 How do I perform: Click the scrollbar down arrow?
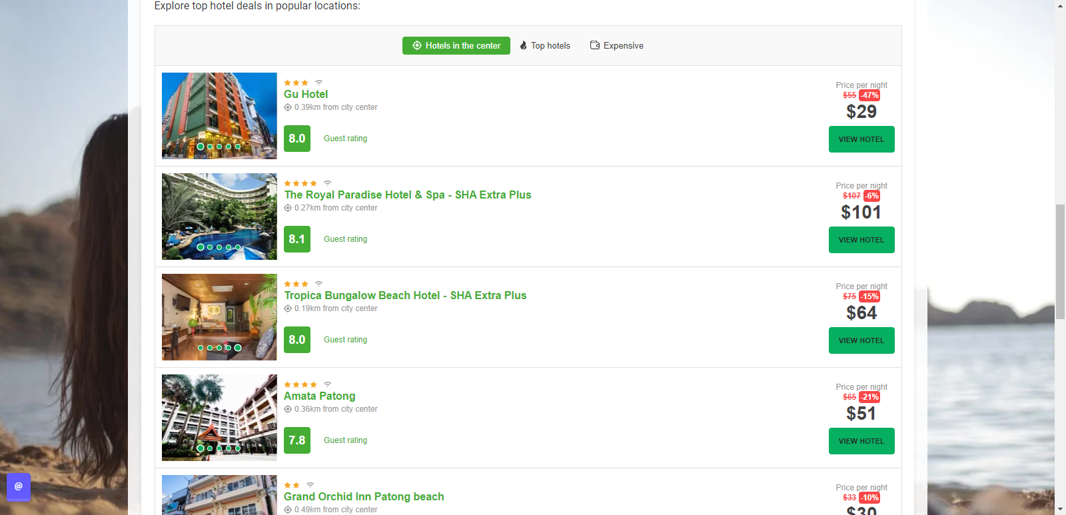click(1060, 510)
